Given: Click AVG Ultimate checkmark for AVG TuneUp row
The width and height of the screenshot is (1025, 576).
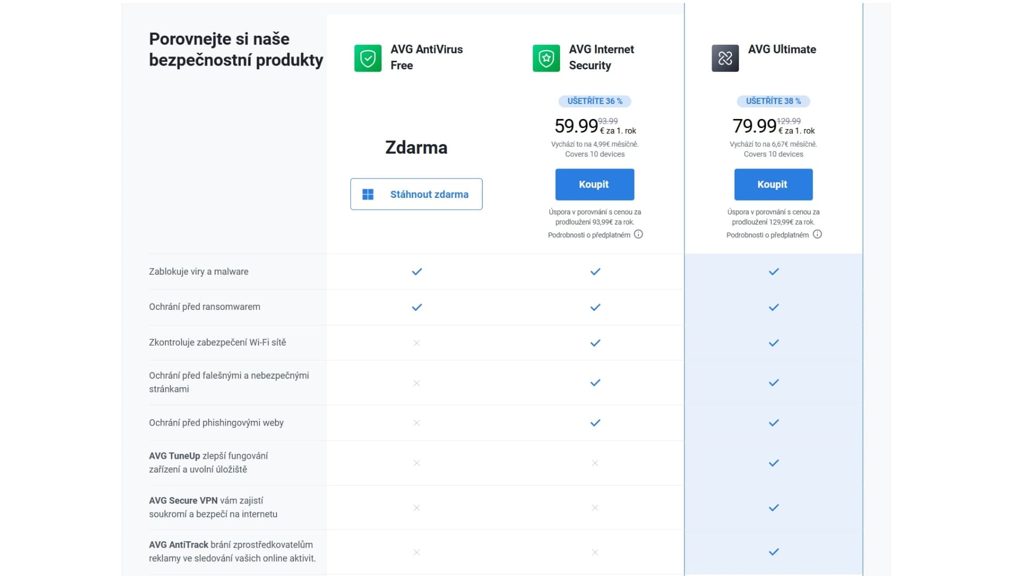Looking at the screenshot, I should pyautogui.click(x=774, y=463).
